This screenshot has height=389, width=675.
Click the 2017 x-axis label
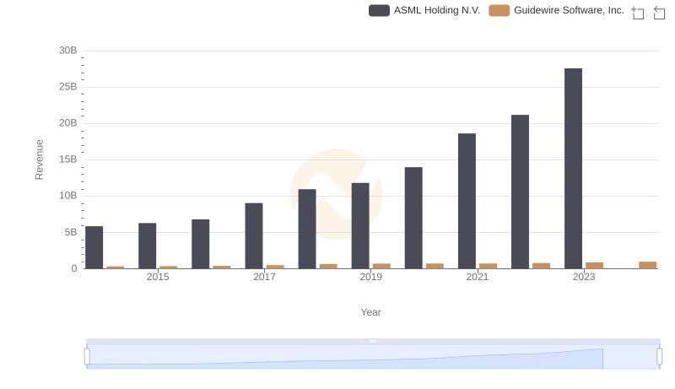tap(264, 277)
